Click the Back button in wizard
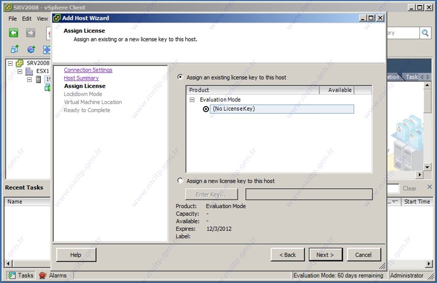 click(288, 255)
